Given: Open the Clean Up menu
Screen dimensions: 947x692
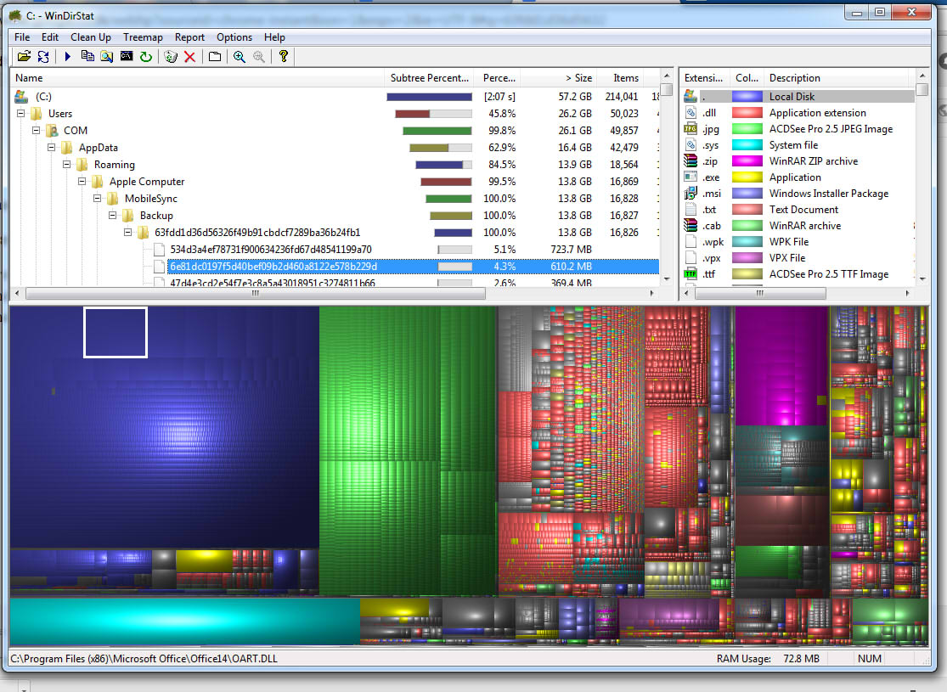Looking at the screenshot, I should (90, 37).
